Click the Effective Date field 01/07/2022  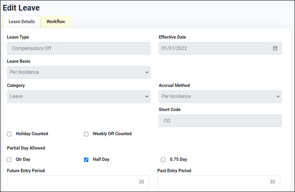(214, 48)
